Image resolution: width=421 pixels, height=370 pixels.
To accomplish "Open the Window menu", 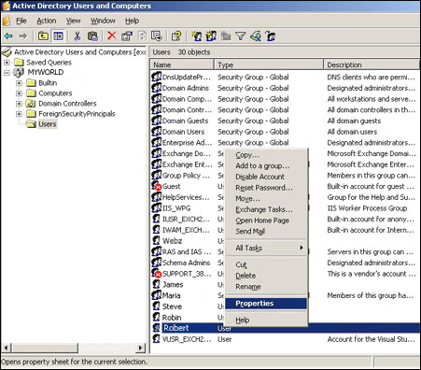I will pos(103,21).
